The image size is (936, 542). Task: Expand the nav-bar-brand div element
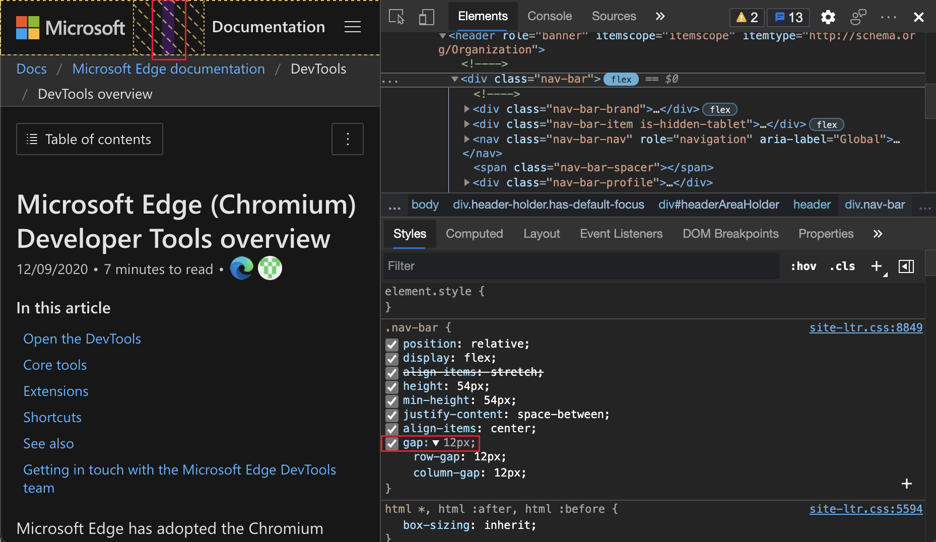point(466,109)
